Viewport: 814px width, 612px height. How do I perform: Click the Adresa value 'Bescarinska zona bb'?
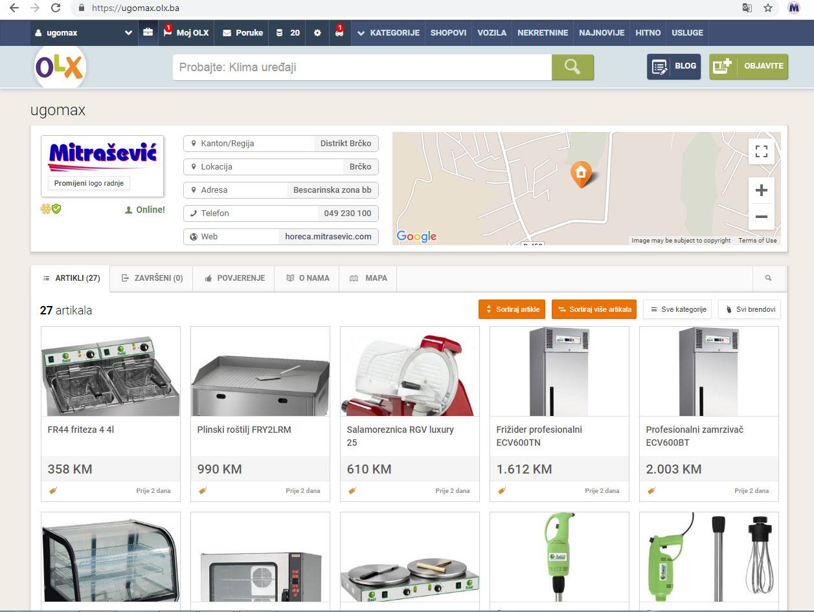coord(332,190)
